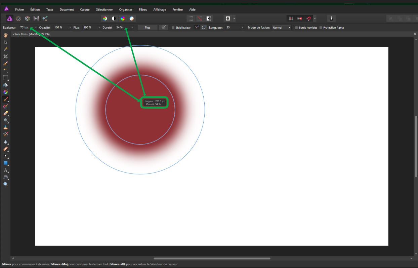This screenshot has width=418, height=268.
Task: Switch to the Photo persona
Action: click(10, 18)
